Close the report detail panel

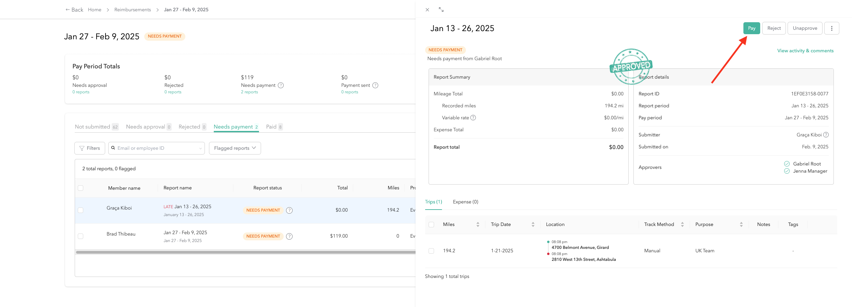click(427, 10)
